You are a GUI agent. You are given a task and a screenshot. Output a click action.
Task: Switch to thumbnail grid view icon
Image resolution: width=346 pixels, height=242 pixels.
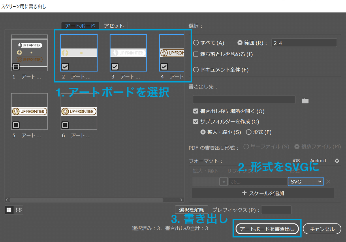[9, 210]
